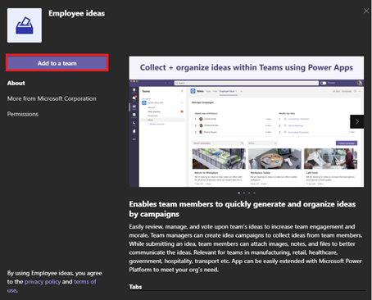Click the Employee ideas title text
The width and height of the screenshot is (372, 300).
[76, 13]
